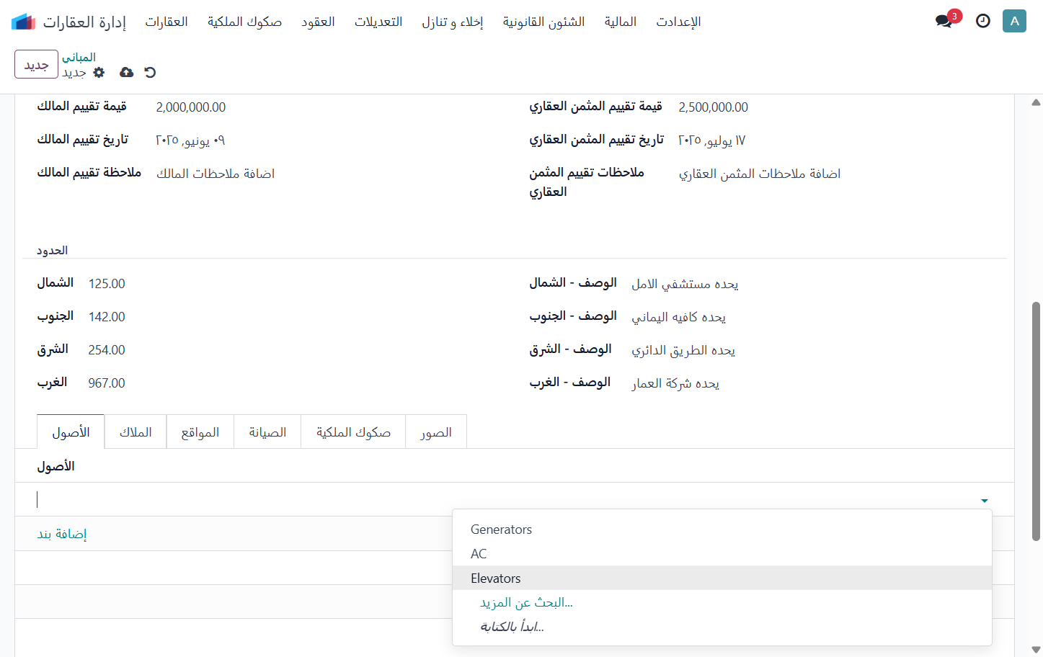Click the vertical page scrollbar
Viewport: 1043px width, 657px height.
tap(1036, 421)
